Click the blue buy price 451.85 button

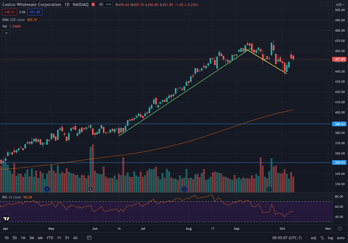point(35,12)
